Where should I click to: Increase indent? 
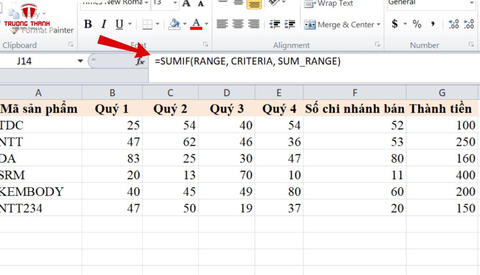coord(290,24)
